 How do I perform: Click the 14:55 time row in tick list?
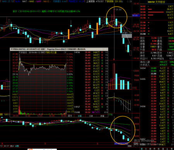[x=157, y=79]
